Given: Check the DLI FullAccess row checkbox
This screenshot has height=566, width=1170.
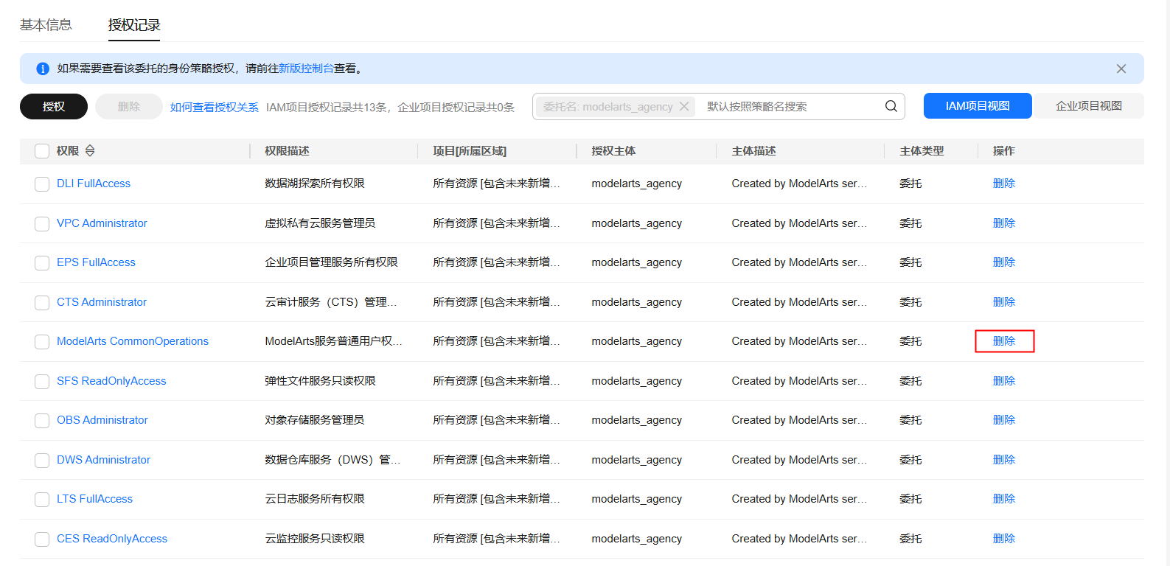Looking at the screenshot, I should click(42, 184).
